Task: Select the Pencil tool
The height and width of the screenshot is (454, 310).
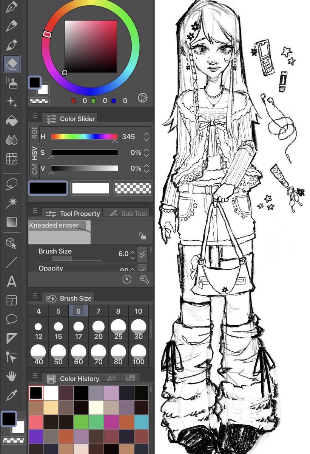Action: [x=12, y=26]
